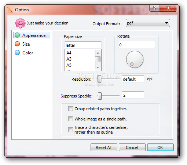Click the paper list scroll down arrow
Viewport: 187px width, 165px height.
point(98,67)
